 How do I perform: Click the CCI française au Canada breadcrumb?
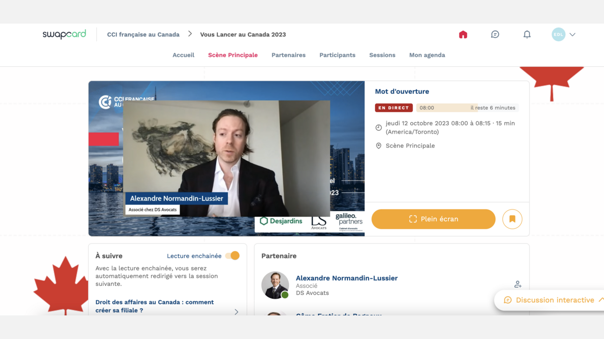click(x=143, y=35)
